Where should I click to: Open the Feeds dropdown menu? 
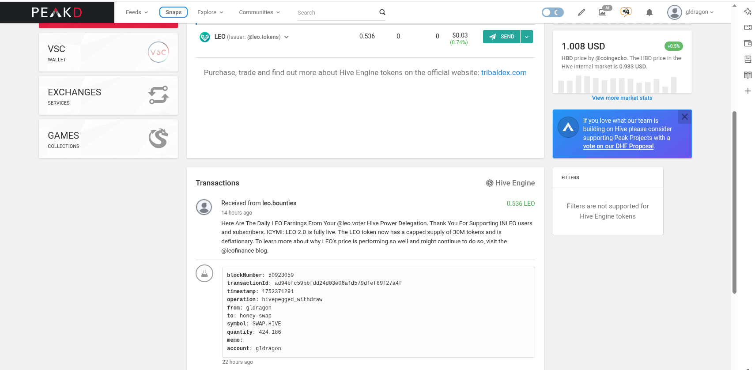click(137, 12)
